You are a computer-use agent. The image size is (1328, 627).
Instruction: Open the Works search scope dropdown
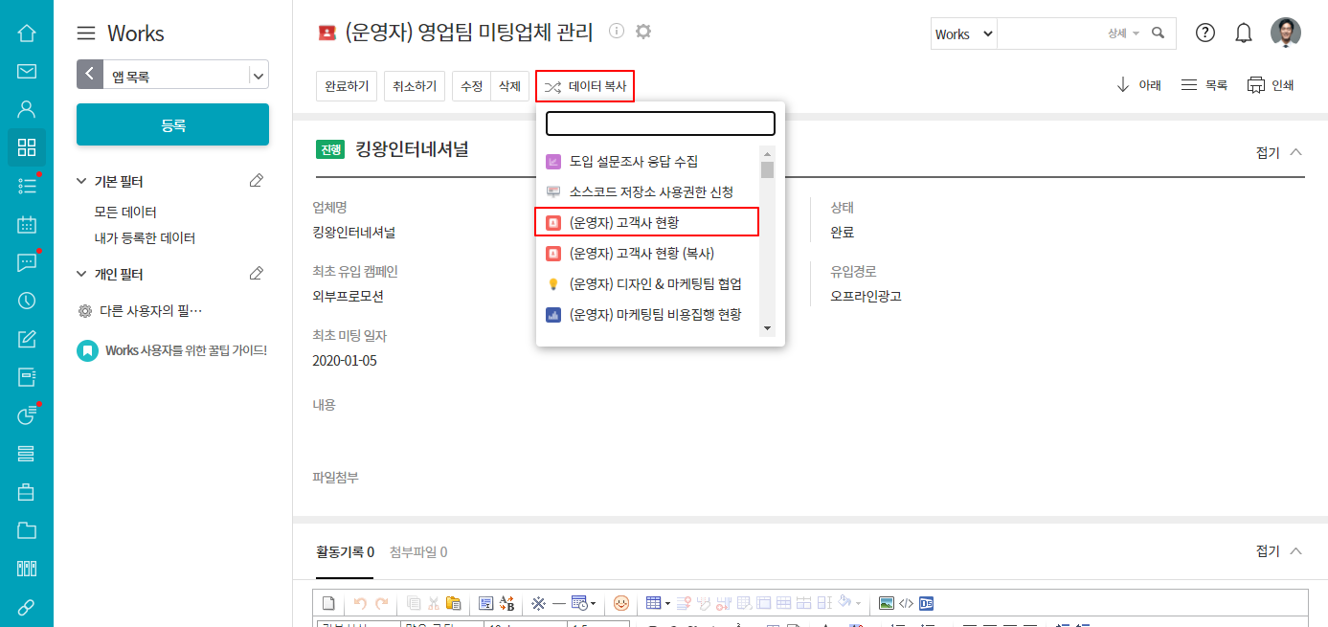pos(963,34)
